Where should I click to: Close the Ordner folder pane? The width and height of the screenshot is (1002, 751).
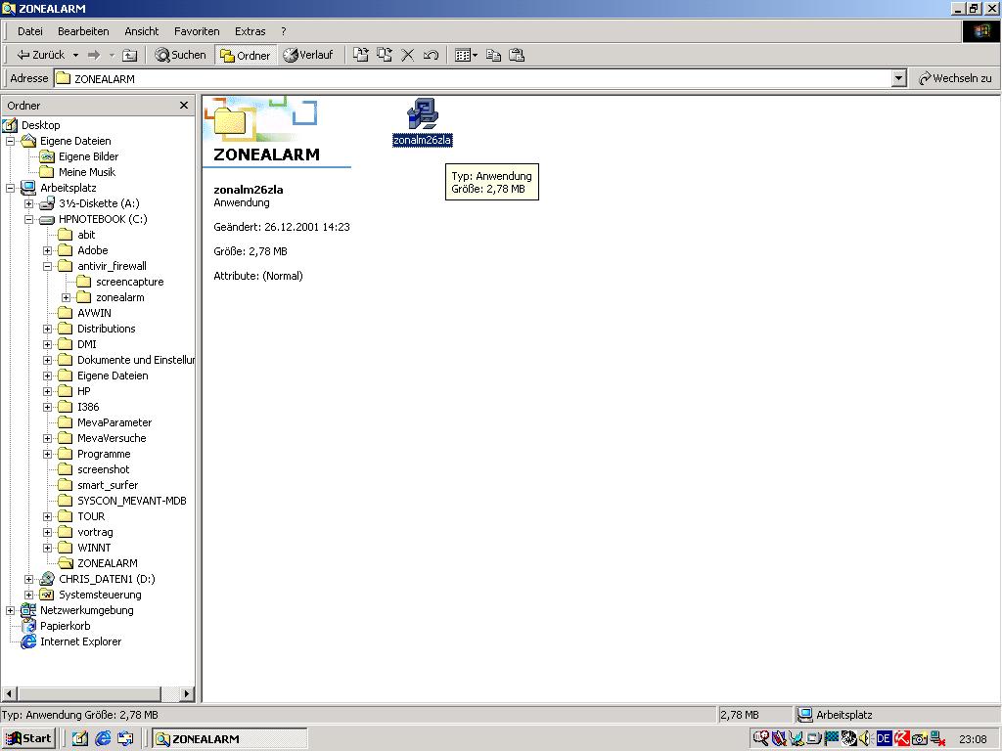click(x=184, y=106)
